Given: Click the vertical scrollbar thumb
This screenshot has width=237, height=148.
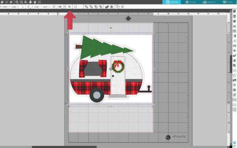Looking at the screenshot, I should coord(231,64).
